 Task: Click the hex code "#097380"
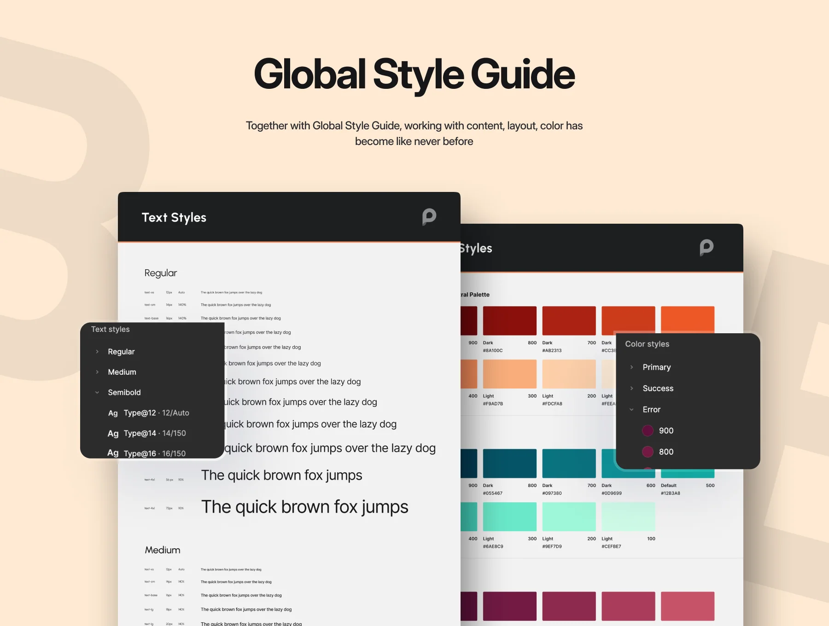click(552, 493)
